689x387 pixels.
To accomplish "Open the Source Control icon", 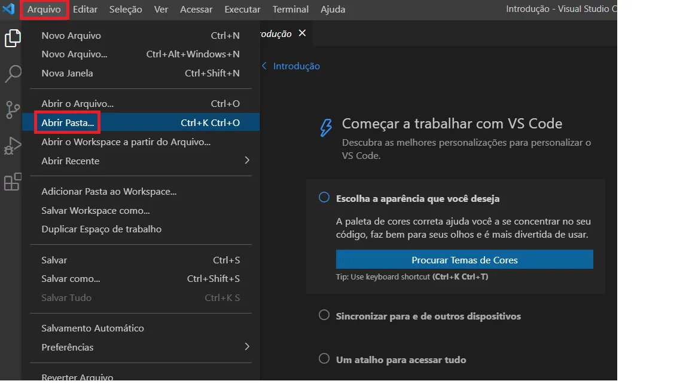I will pos(13,110).
